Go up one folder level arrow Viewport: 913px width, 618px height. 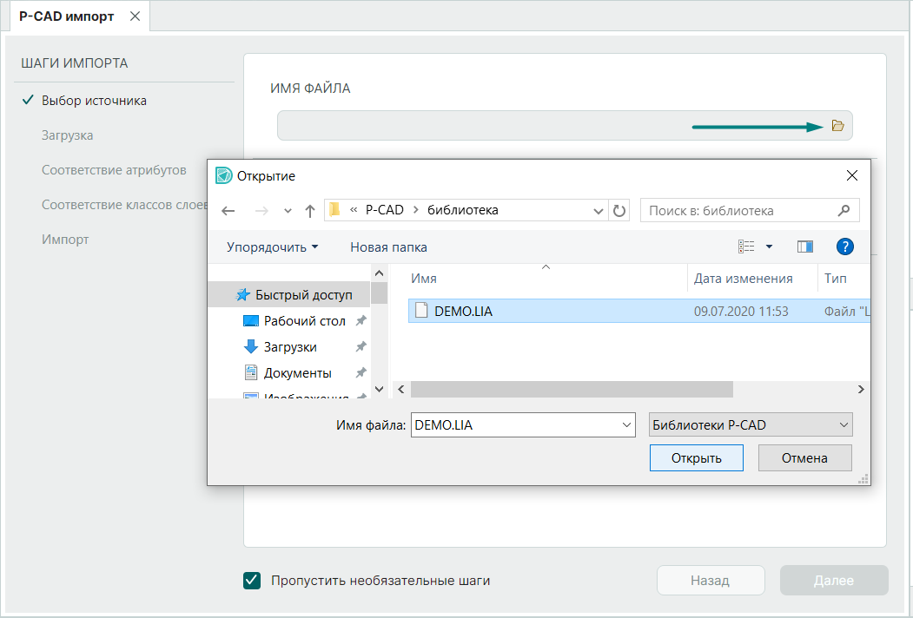click(310, 211)
